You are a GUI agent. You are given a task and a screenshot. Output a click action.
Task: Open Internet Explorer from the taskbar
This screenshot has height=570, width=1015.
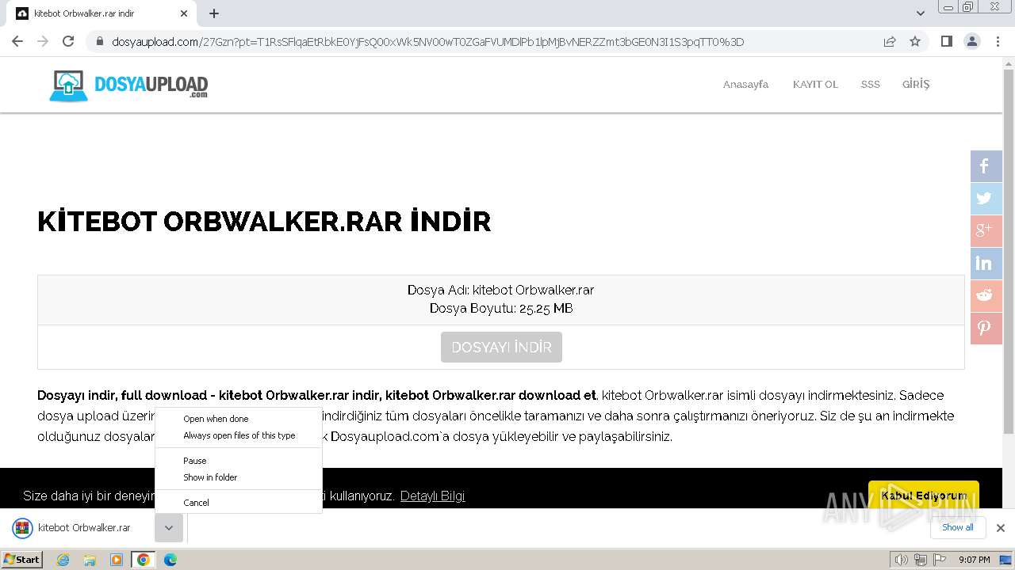63,560
